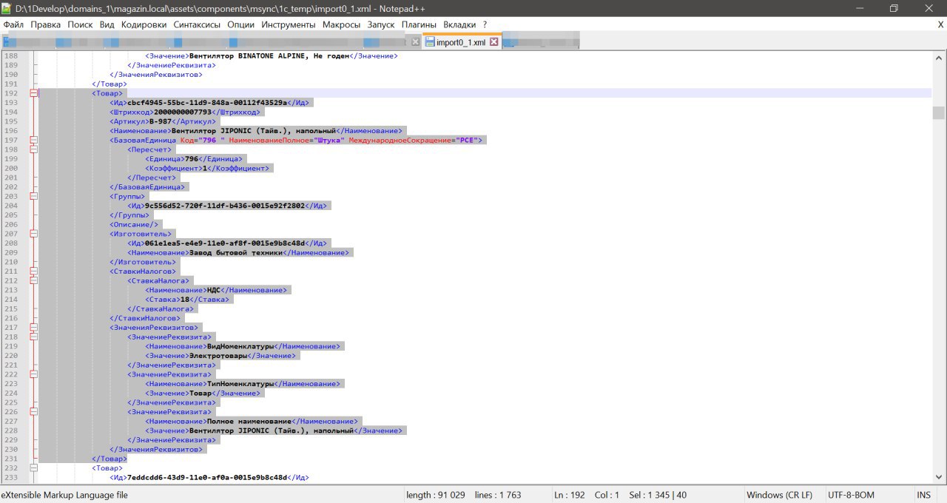Image resolution: width=947 pixels, height=503 pixels.
Task: Click the UTF-8-BOM encoding status field
Action: (x=852, y=495)
